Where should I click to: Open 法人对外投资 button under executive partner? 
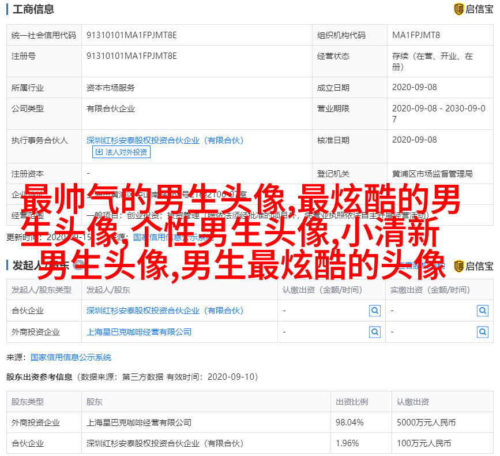[x=121, y=152]
